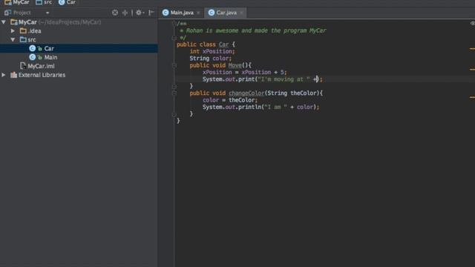Screen dimensions: 475x267
Task: Click the External Libraries icon
Action: pos(13,75)
